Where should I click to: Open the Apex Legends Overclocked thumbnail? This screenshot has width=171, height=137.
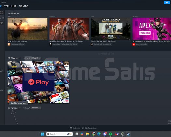(x=152, y=29)
